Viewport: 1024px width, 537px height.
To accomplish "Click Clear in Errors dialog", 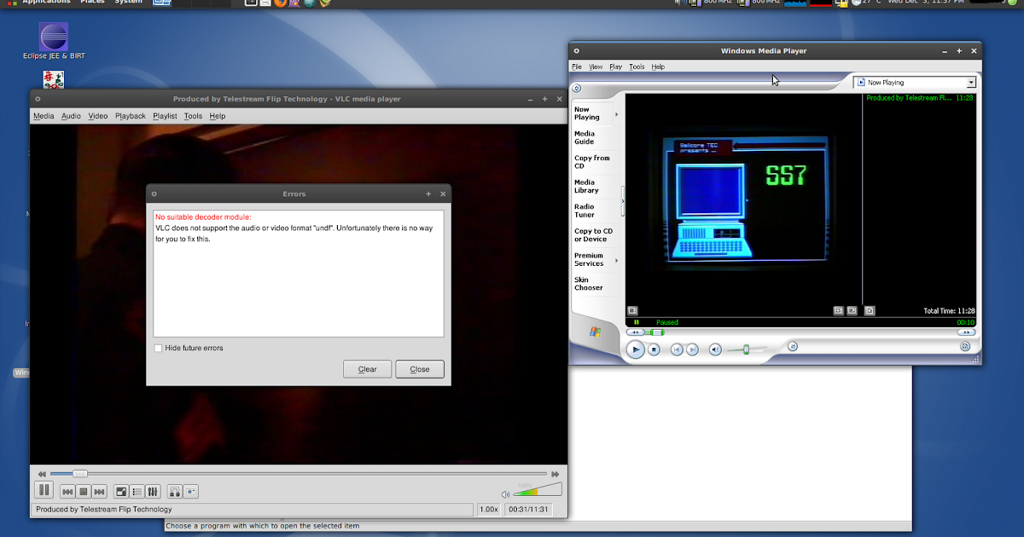I will [368, 369].
